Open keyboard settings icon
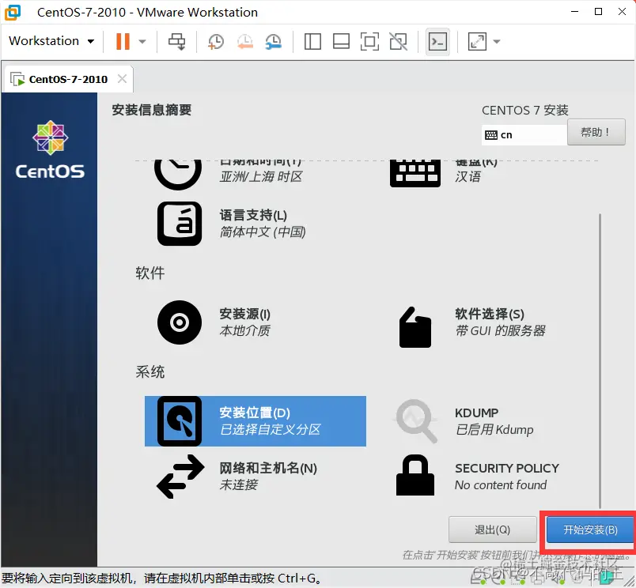Viewport: 636px width, 588px height. 415,173
